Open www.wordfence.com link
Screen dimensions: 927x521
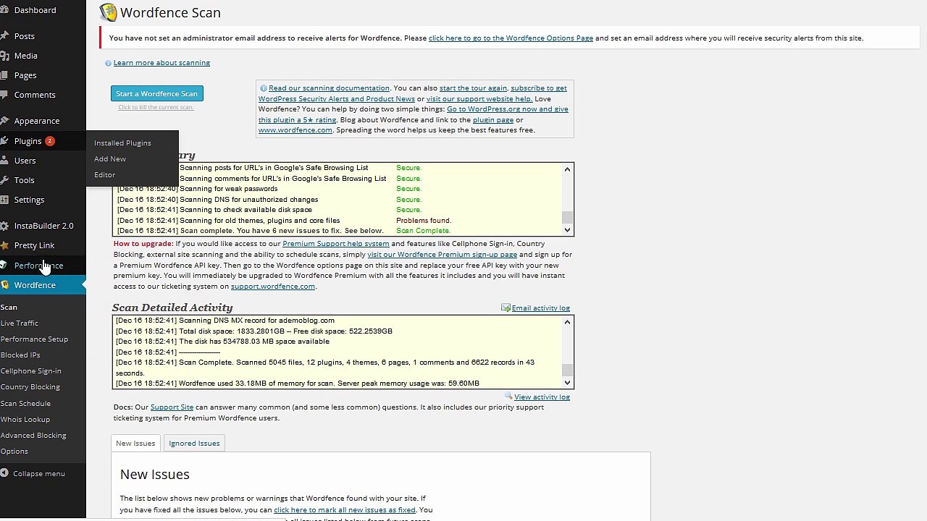point(295,130)
